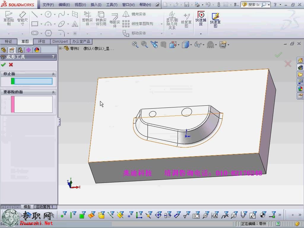Select the Polygon sketch tool
This screenshot has height=228, width=304.
(48, 33)
